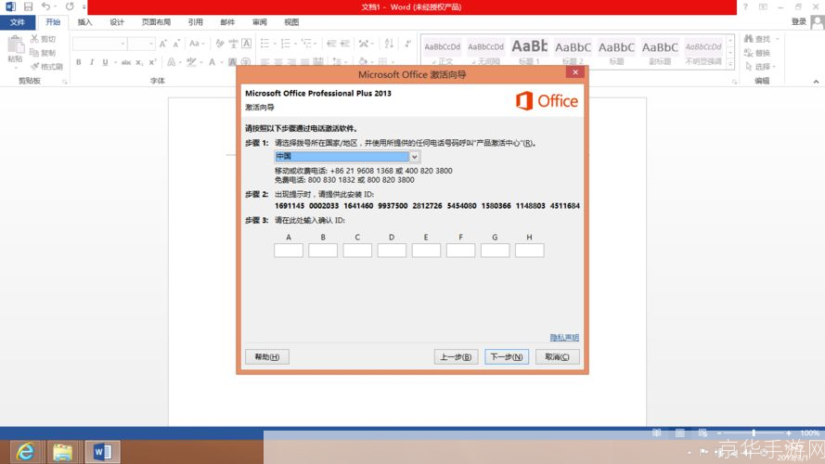Click the Find (查找) binoculars icon
Image resolution: width=825 pixels, height=464 pixels.
click(749, 38)
